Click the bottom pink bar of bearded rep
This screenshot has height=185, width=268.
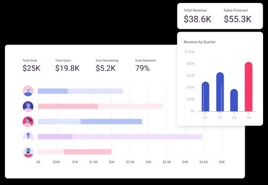(75, 152)
